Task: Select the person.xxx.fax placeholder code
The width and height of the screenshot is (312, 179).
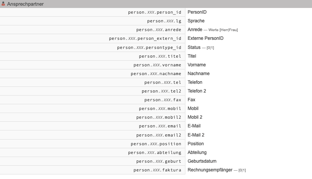Action: coord(163,100)
